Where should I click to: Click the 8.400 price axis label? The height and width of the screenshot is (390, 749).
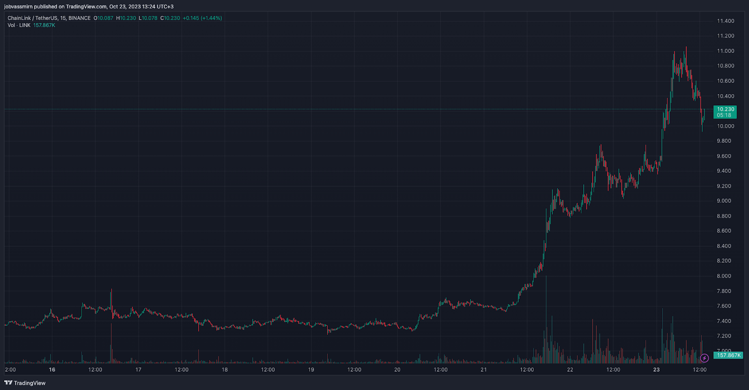(x=724, y=246)
